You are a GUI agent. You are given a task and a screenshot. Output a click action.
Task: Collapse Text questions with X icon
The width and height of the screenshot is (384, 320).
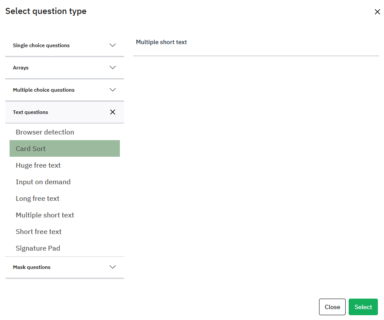click(112, 112)
